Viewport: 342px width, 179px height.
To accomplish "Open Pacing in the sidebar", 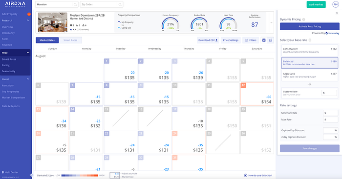I will (x=6, y=65).
